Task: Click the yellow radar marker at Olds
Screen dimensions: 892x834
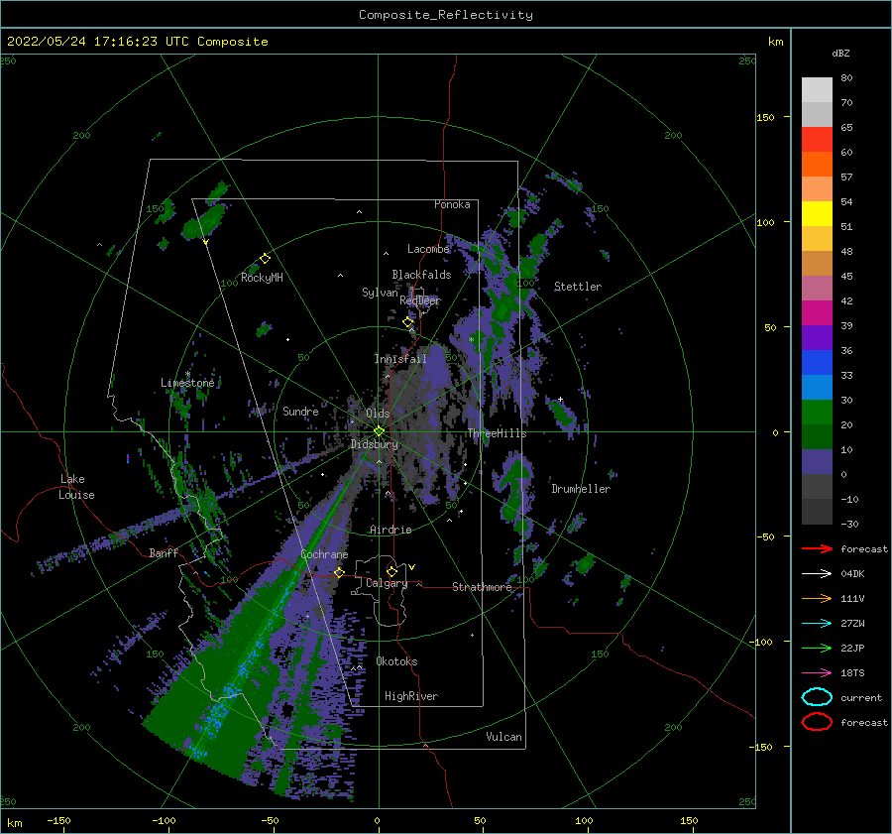Action: click(x=379, y=431)
